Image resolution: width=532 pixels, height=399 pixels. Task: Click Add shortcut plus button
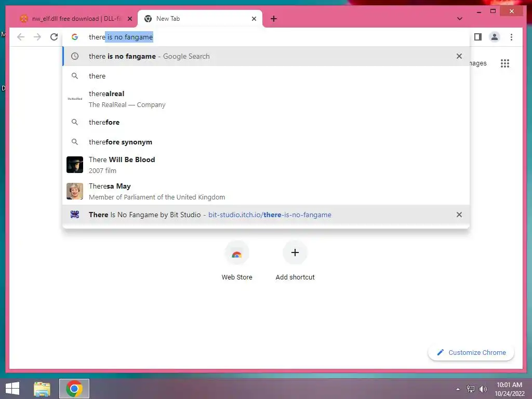(x=295, y=252)
